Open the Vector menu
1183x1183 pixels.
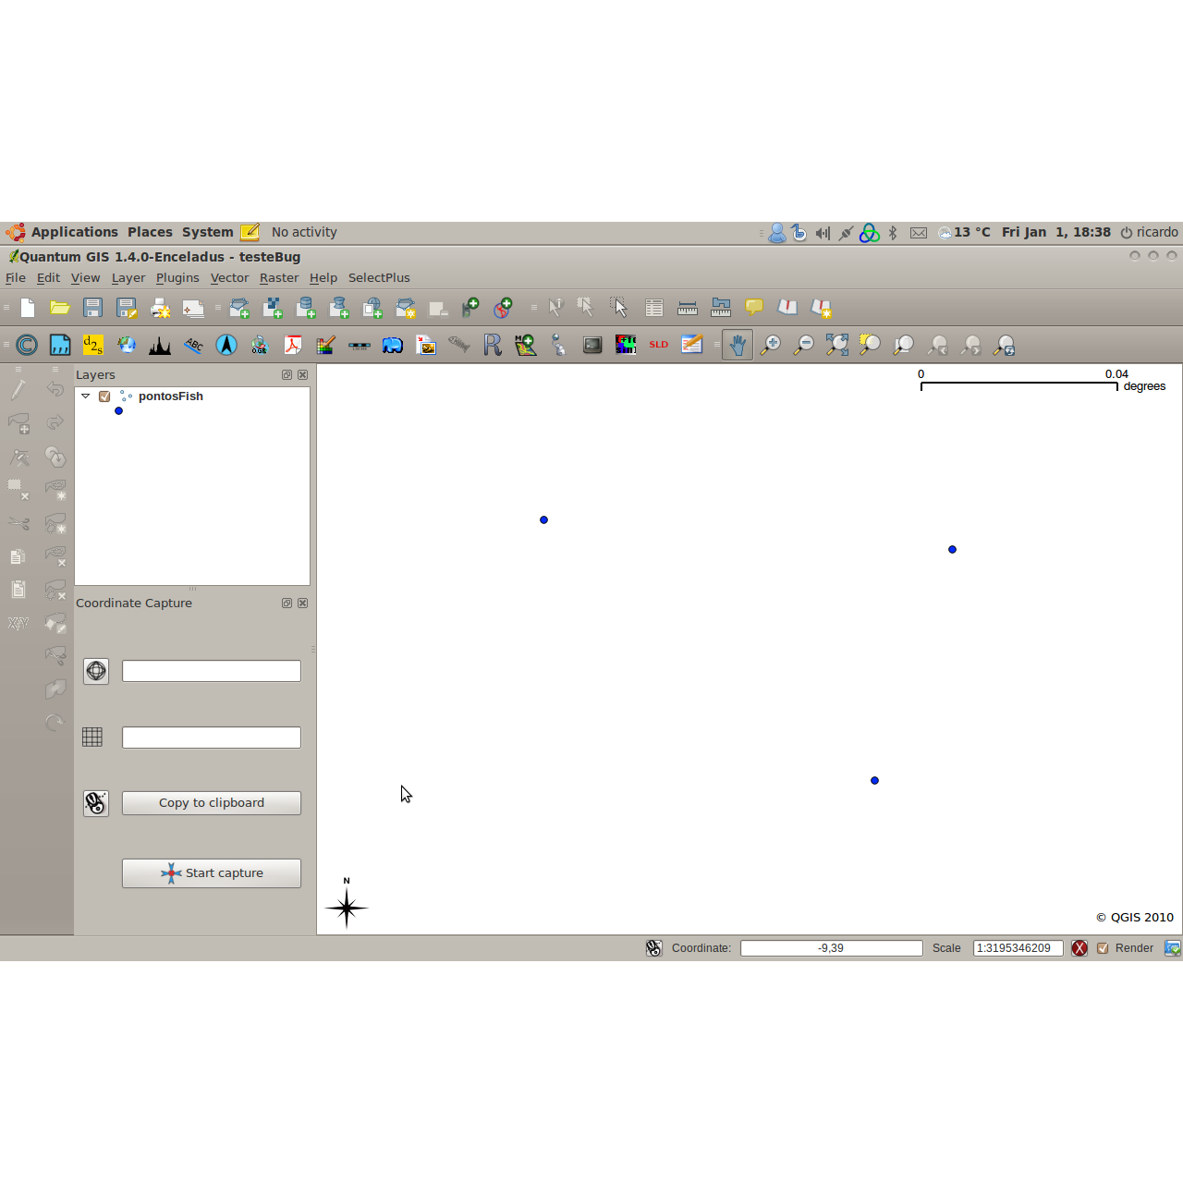point(229,277)
